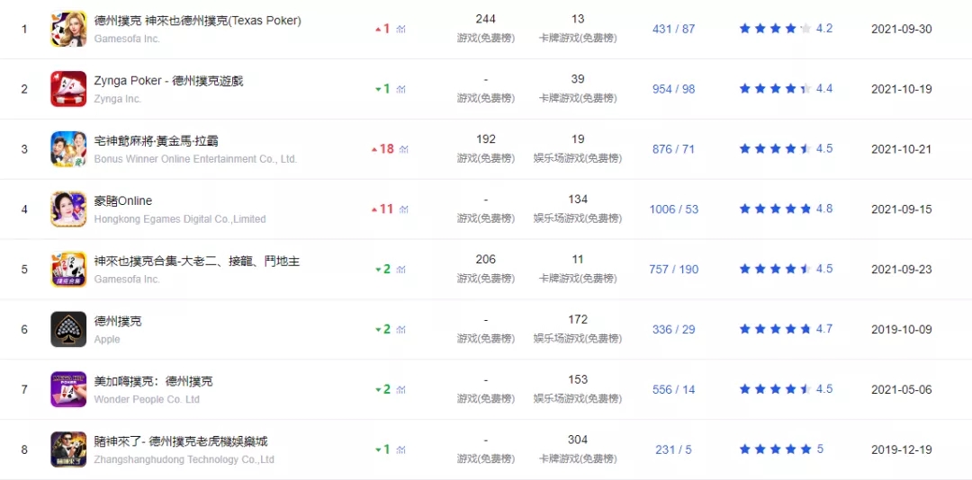The width and height of the screenshot is (972, 480).
Task: Select update date 2021-09-15
Action: click(901, 209)
